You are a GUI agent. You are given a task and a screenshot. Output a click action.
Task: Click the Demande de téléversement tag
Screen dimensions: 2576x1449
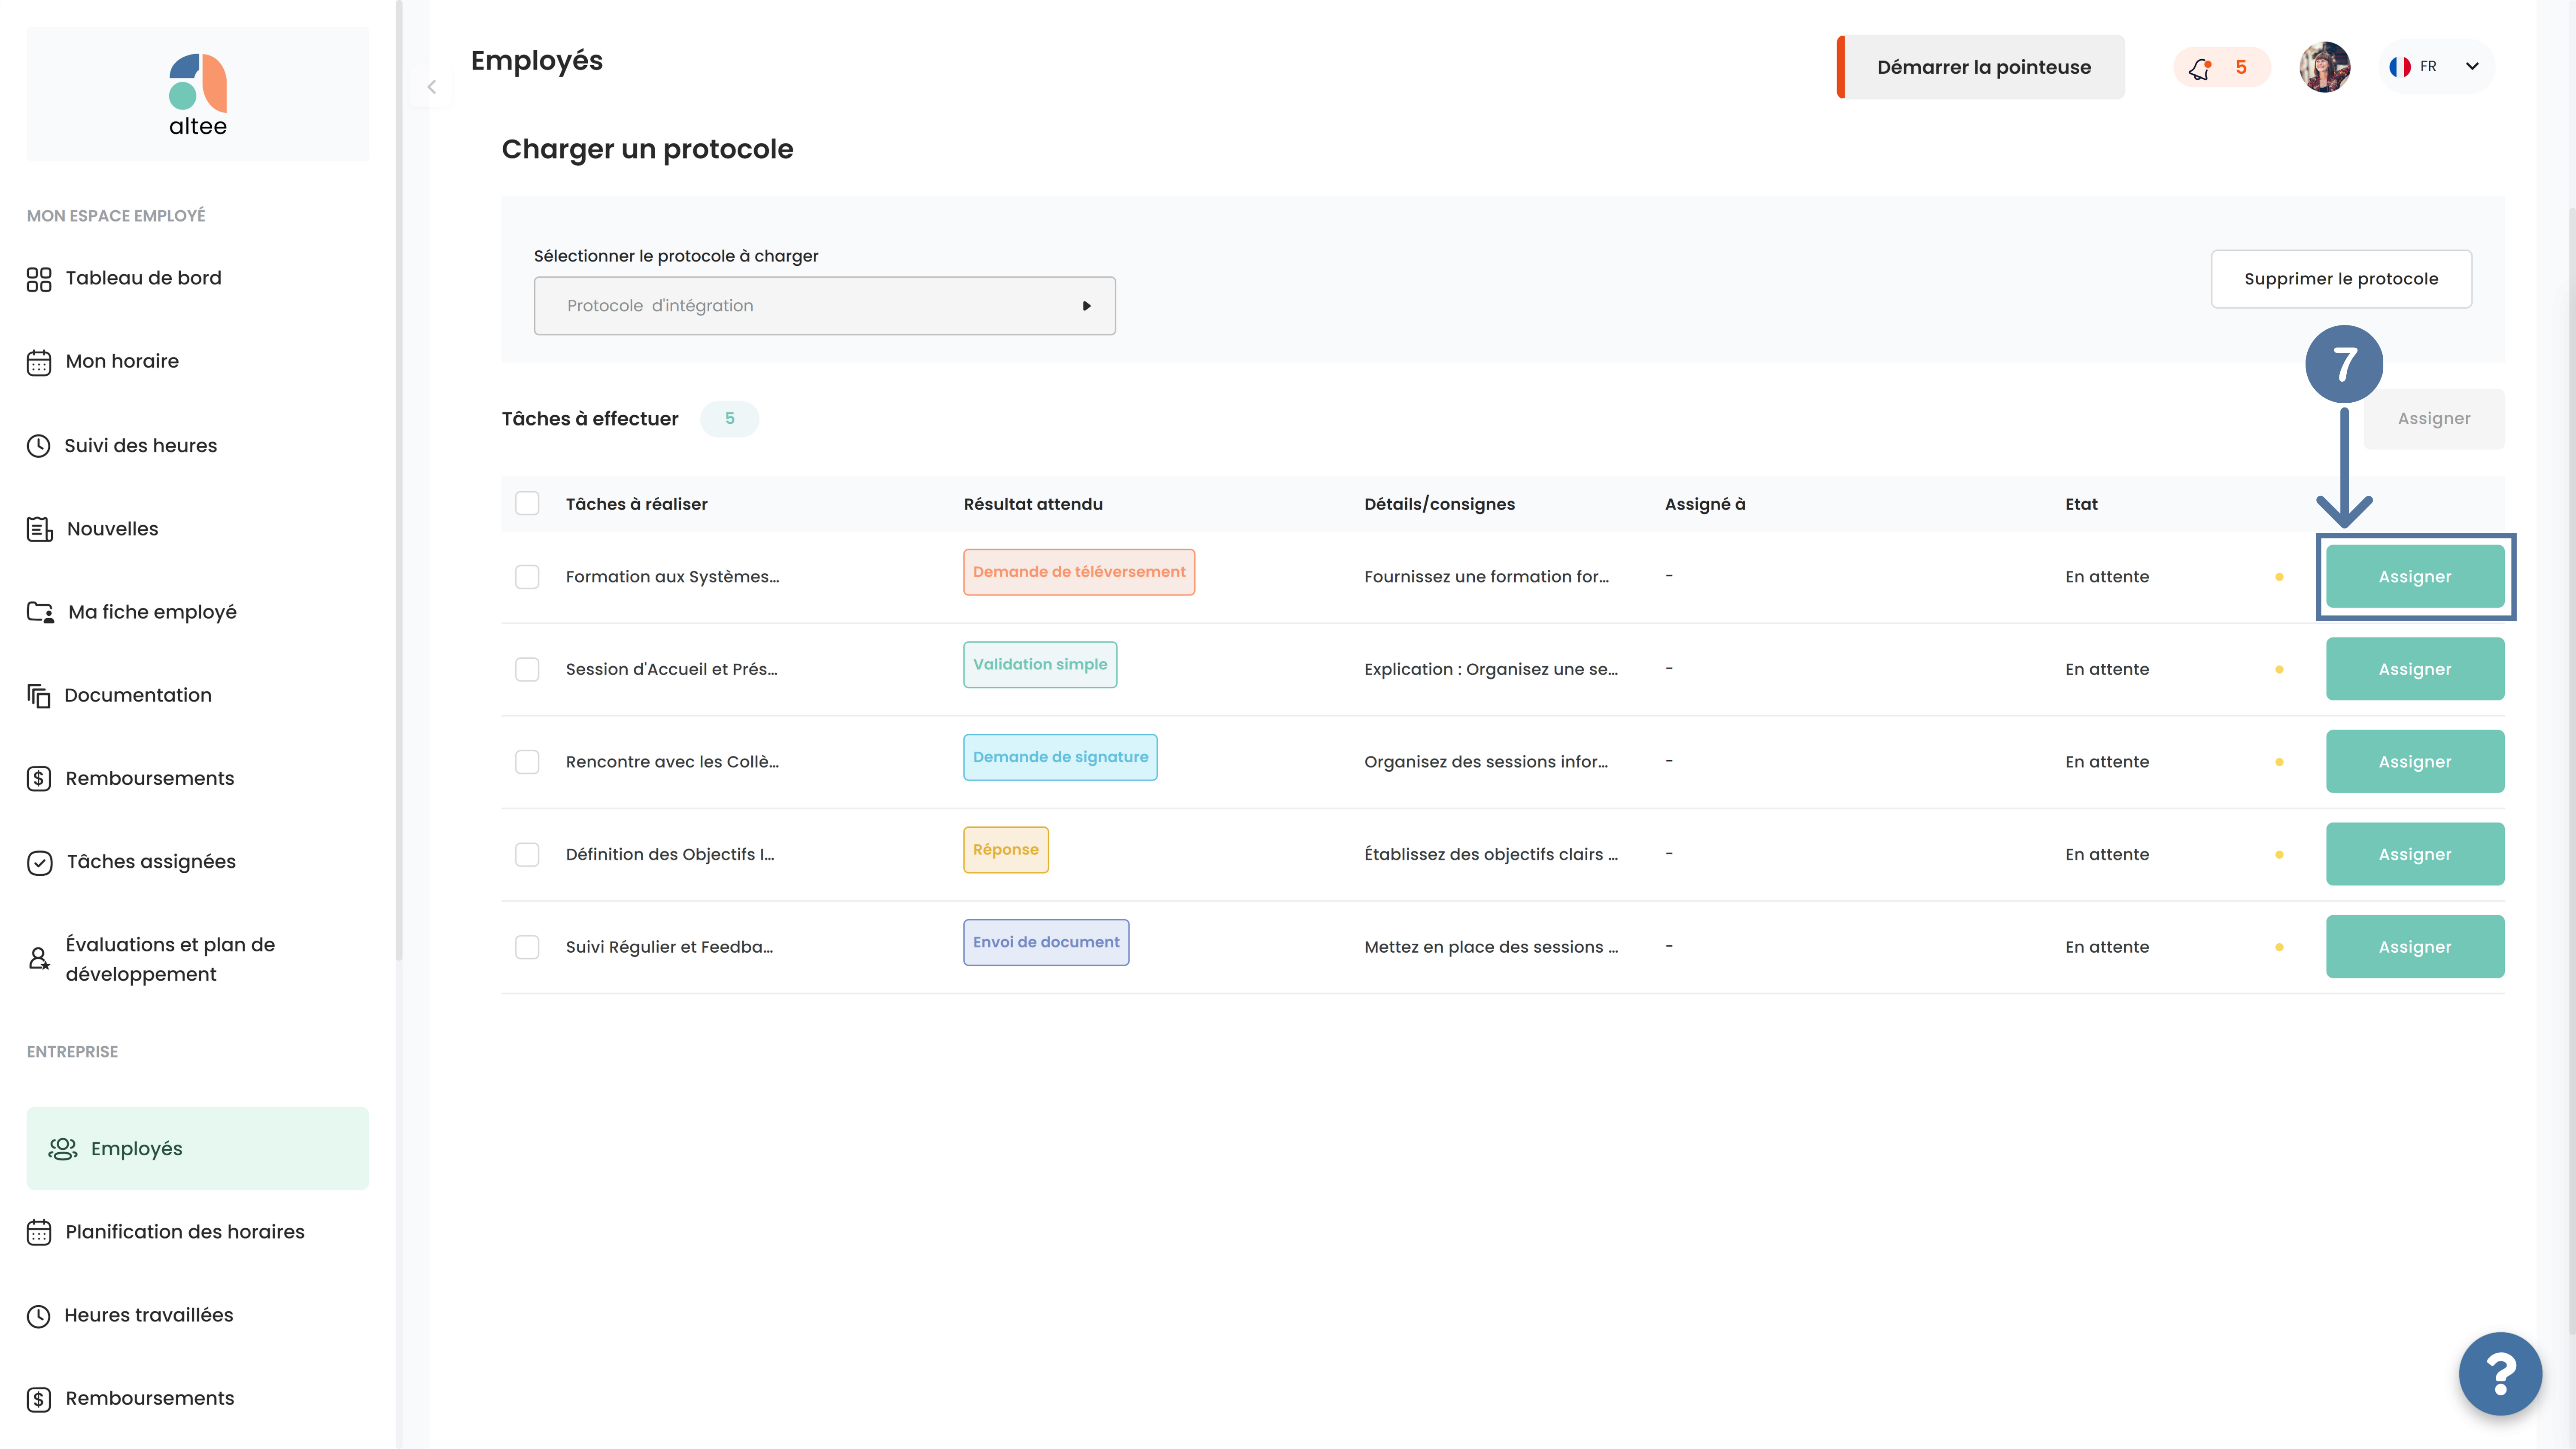pos(1079,572)
